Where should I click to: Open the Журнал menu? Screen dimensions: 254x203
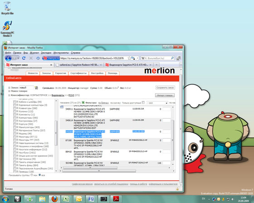34,53
